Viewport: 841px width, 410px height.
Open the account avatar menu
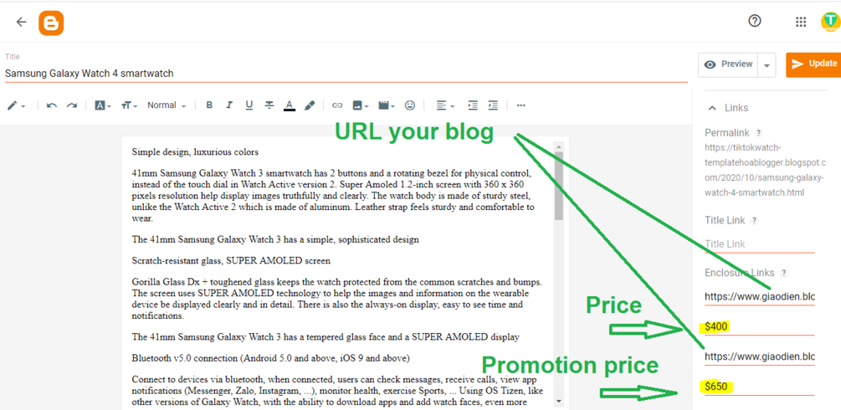click(x=830, y=22)
